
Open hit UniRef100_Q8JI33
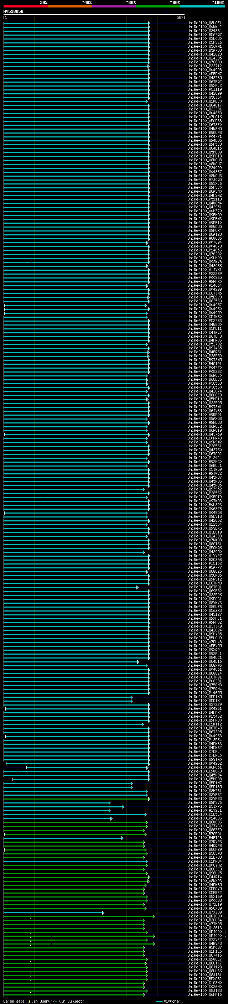(x=204, y=990)
